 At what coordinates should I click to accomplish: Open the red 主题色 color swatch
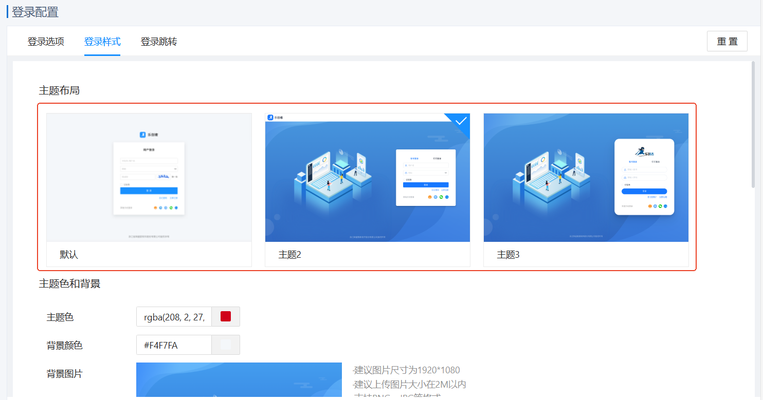226,317
